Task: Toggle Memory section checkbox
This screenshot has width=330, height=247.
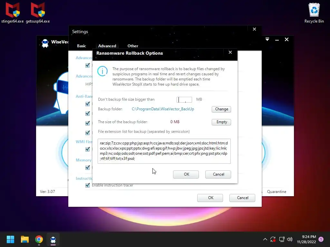Action: 88,168
